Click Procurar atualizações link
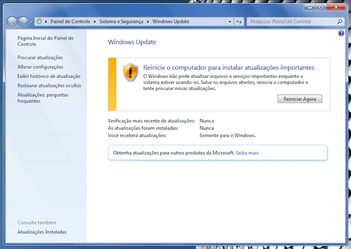 click(40, 57)
